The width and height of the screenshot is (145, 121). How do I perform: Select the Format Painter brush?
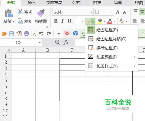click(x=41, y=13)
